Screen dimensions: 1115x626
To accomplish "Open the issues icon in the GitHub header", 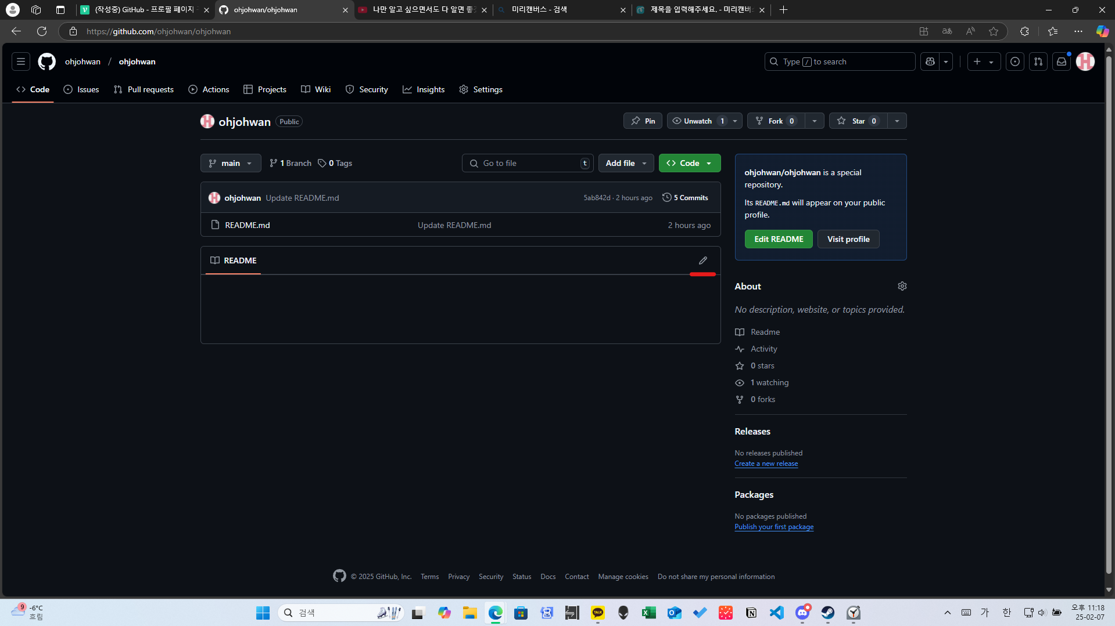I will (x=1015, y=61).
